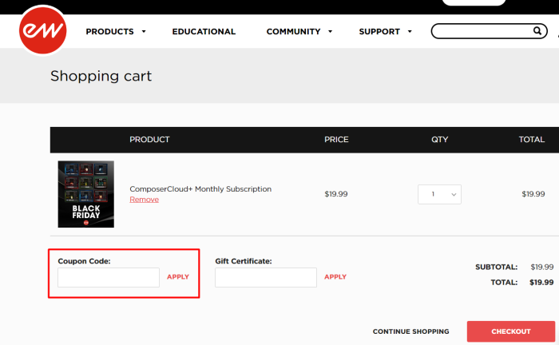Expand the PRODUCTS dropdown arrow
The width and height of the screenshot is (559, 345).
[144, 32]
